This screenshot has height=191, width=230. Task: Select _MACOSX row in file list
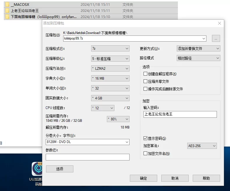[91, 5]
